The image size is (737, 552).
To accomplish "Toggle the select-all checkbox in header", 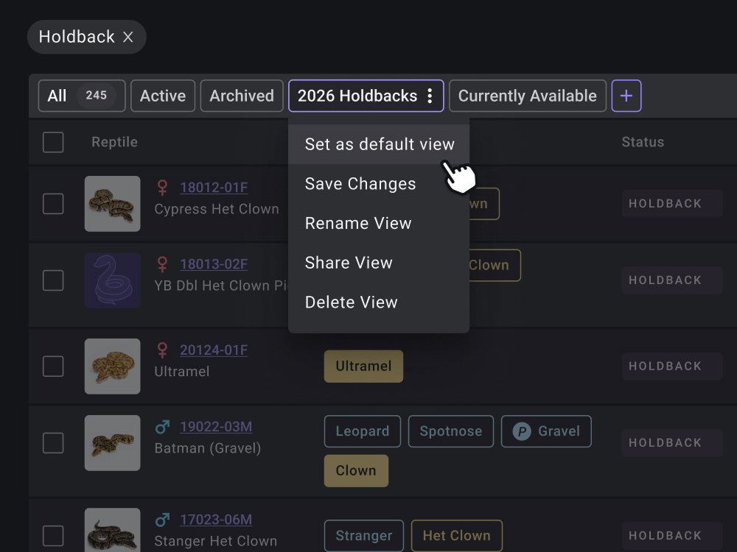I will (x=53, y=142).
